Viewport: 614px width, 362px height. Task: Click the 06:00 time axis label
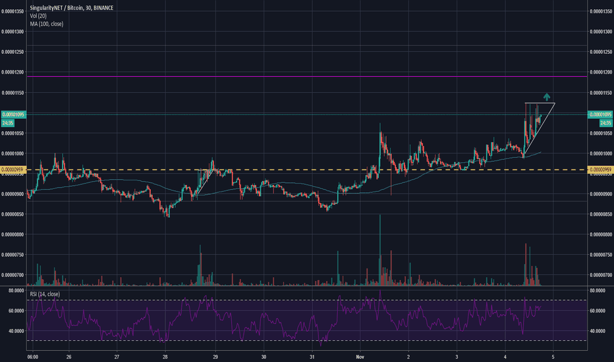[32, 357]
